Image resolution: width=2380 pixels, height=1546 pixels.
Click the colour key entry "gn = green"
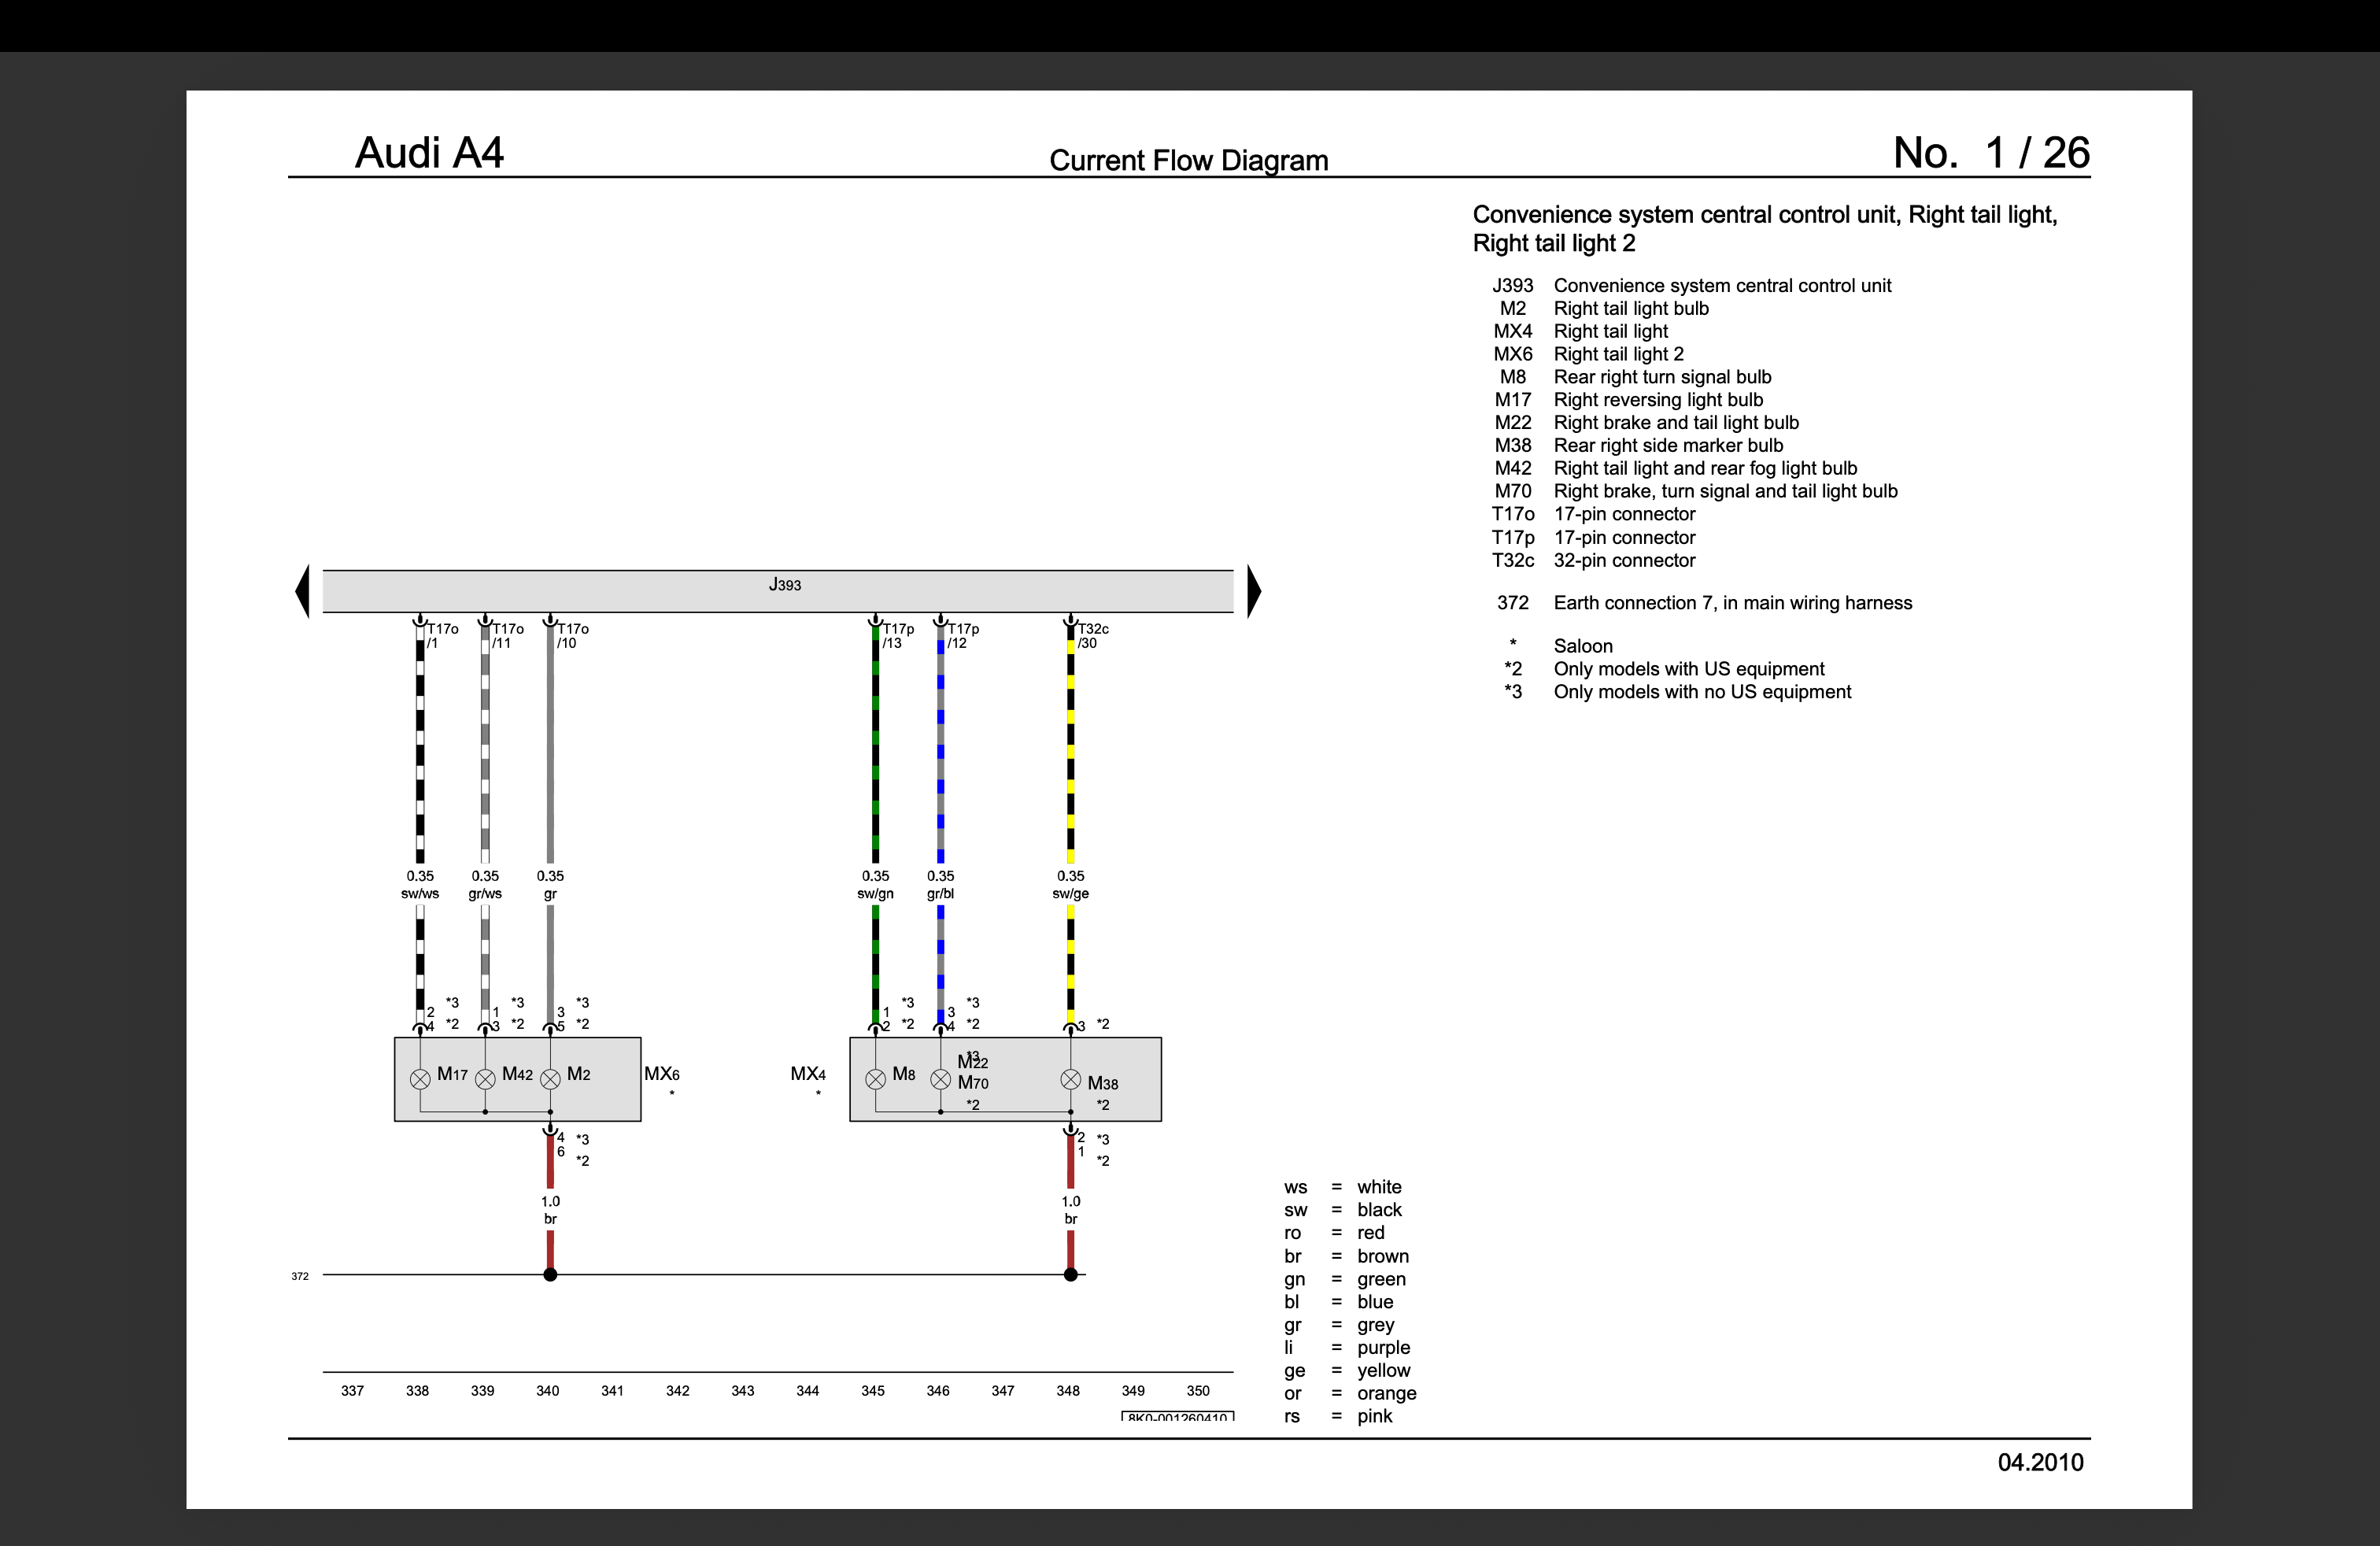[x=1345, y=1279]
